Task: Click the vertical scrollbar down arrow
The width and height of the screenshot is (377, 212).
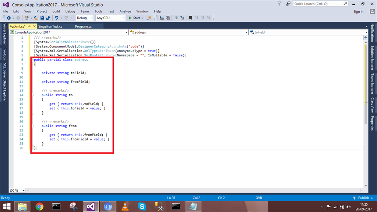Action: (366, 185)
